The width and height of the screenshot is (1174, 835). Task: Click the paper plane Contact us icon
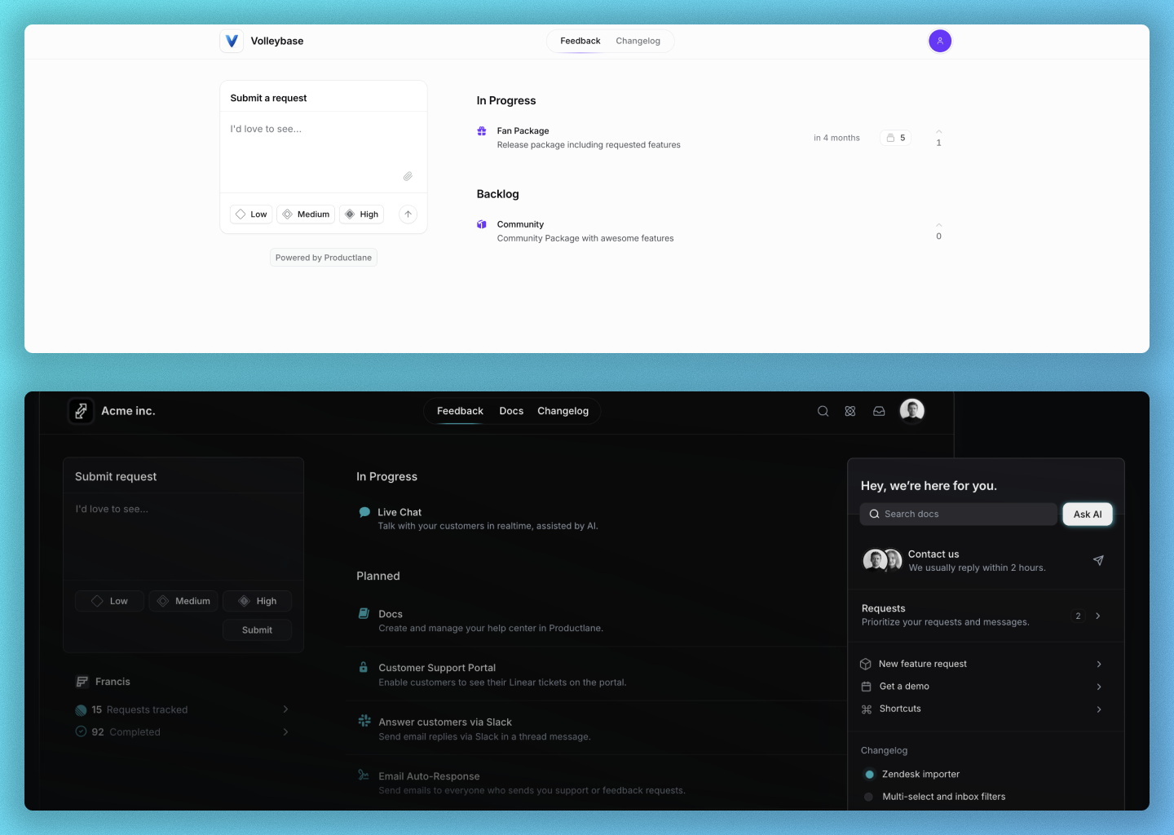tap(1098, 560)
